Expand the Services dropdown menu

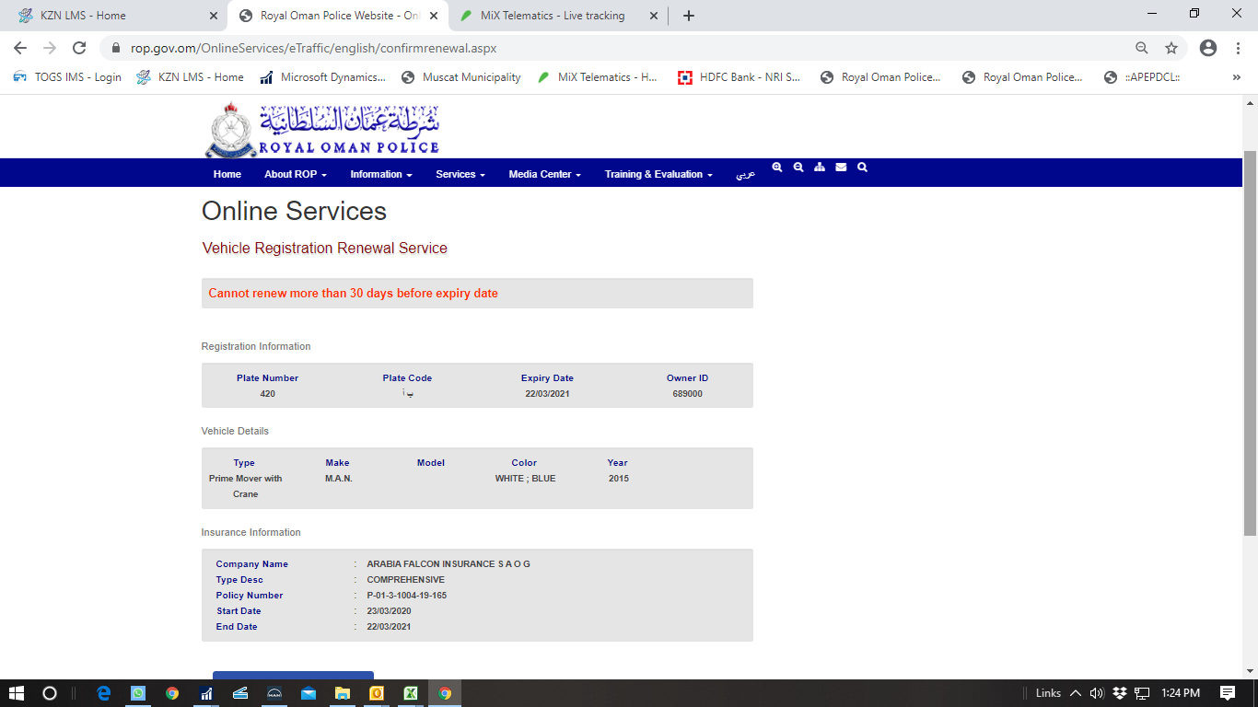coord(460,174)
